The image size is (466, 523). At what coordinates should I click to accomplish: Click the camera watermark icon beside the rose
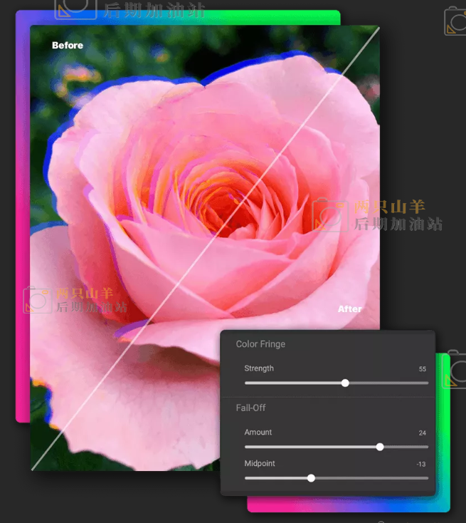click(x=329, y=215)
